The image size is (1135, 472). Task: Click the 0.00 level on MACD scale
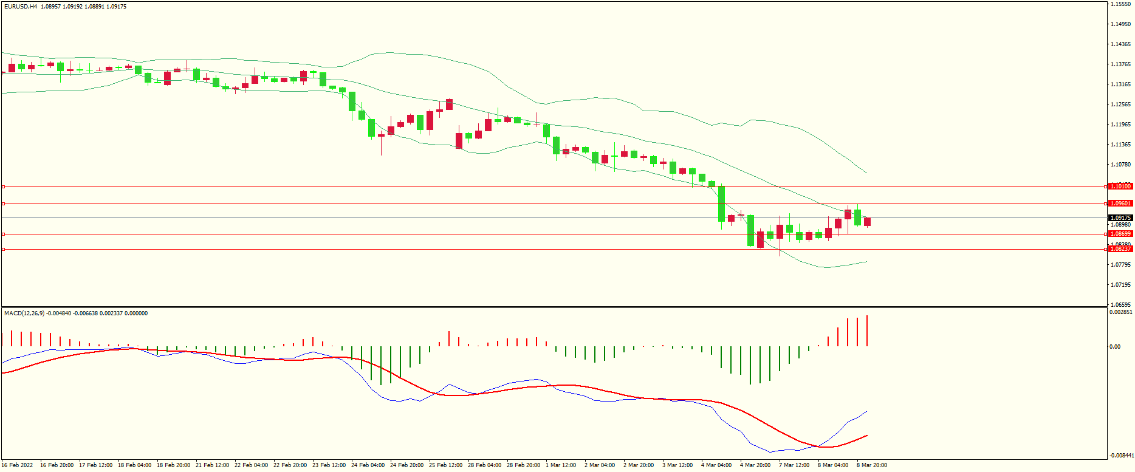point(1115,347)
